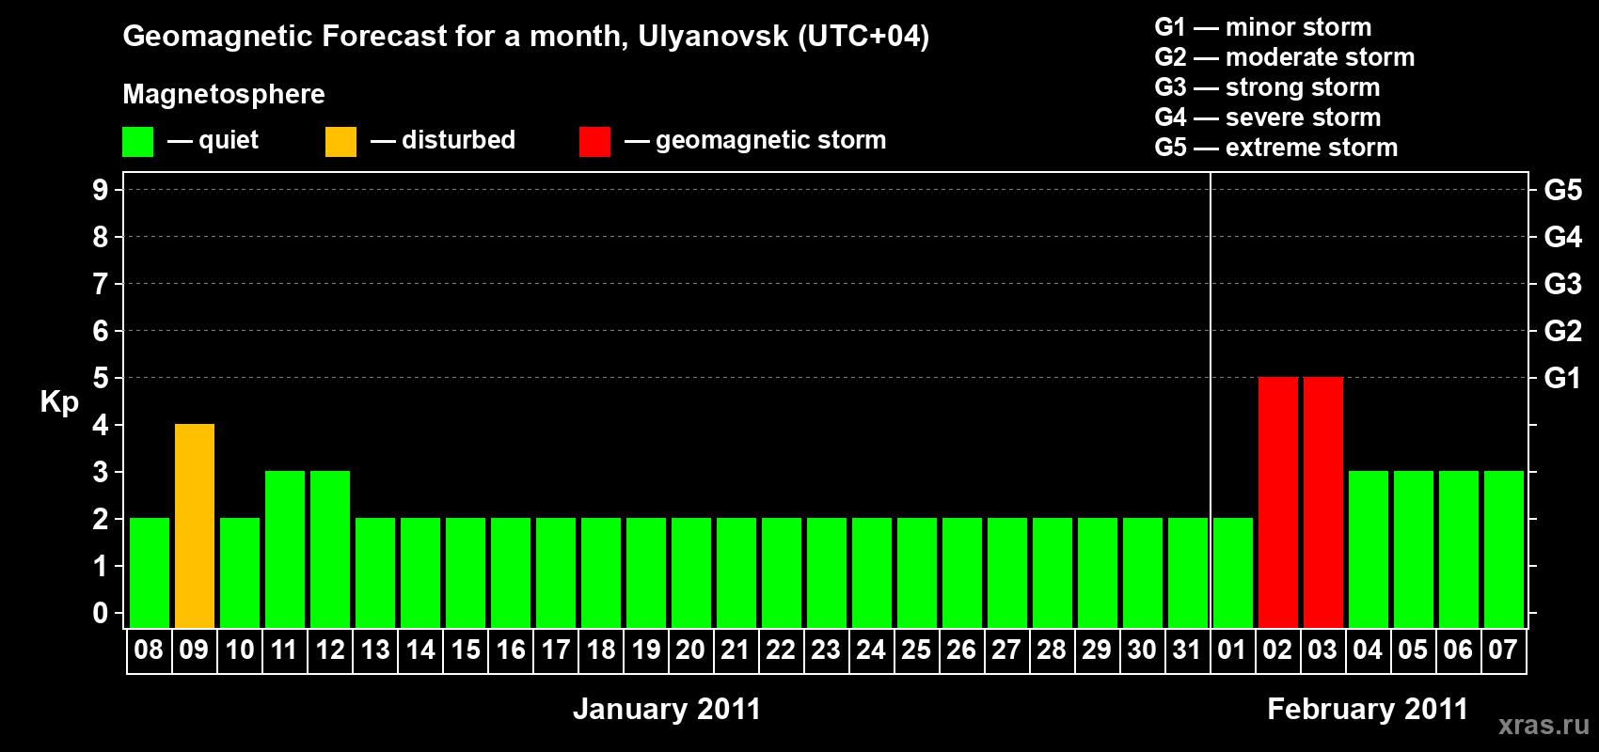Click 'G1 — minor storm' legend text
This screenshot has width=1599, height=752.
pyautogui.click(x=1263, y=27)
